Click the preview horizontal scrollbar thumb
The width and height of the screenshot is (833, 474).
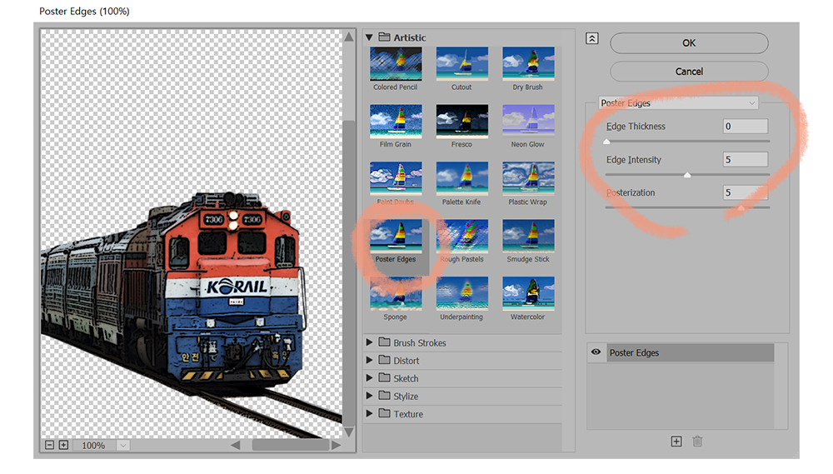pos(290,446)
